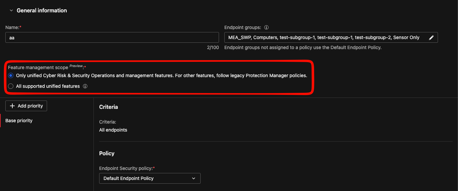Open the Endpoint groups info tooltip icon
The image size is (458, 191).
pyautogui.click(x=266, y=28)
